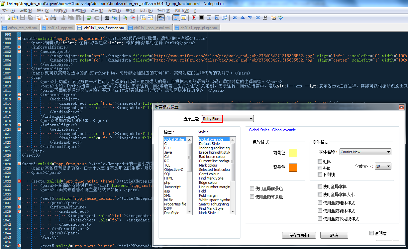Click the orange 背景色 color swatch

293,168
